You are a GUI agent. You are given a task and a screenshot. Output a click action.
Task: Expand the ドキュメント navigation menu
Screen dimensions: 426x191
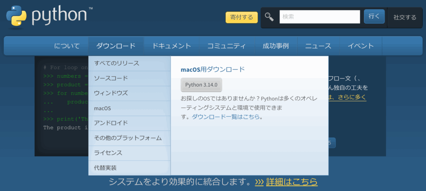point(171,46)
